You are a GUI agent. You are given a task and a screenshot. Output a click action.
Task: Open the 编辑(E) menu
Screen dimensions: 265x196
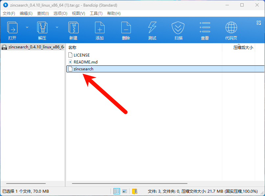point(26,13)
